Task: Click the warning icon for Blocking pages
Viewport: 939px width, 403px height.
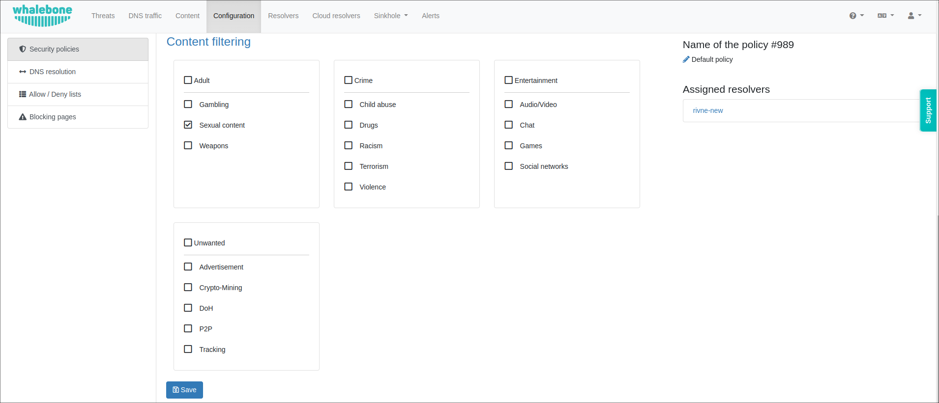Action: point(23,117)
